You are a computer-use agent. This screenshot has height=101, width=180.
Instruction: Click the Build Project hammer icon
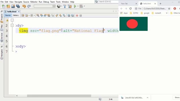65,6
